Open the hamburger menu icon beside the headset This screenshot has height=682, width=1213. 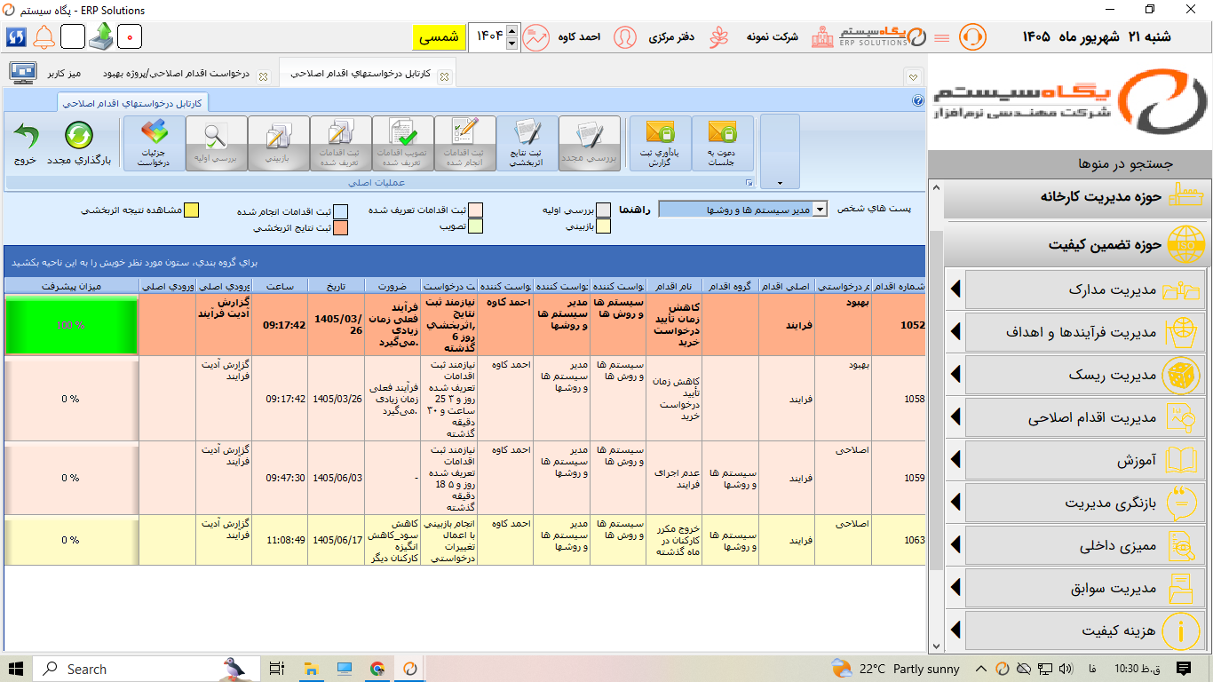[x=941, y=37]
